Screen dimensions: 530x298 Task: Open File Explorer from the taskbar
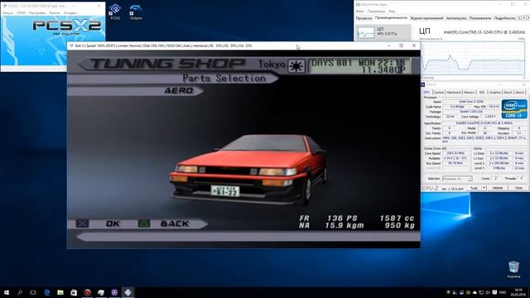tap(60, 292)
